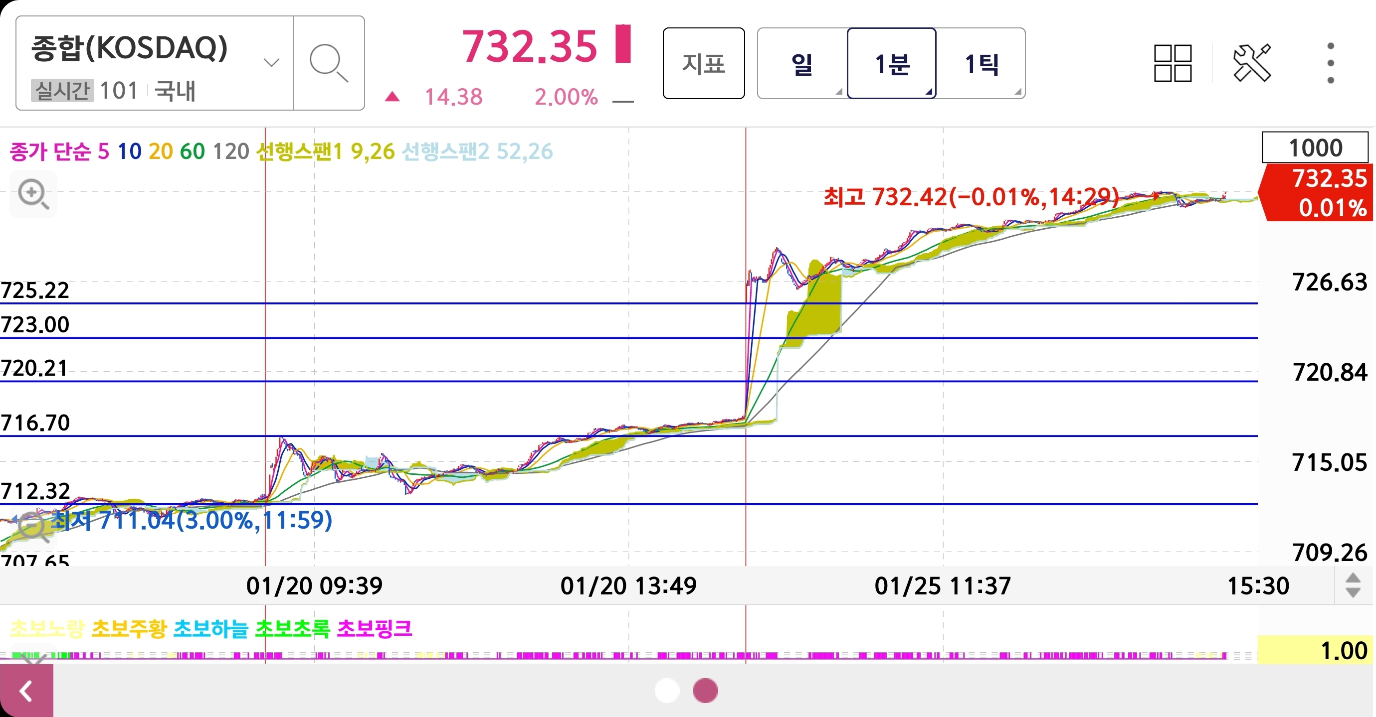
Task: Click the zoom-in magnifier on chart
Action: pyautogui.click(x=33, y=194)
